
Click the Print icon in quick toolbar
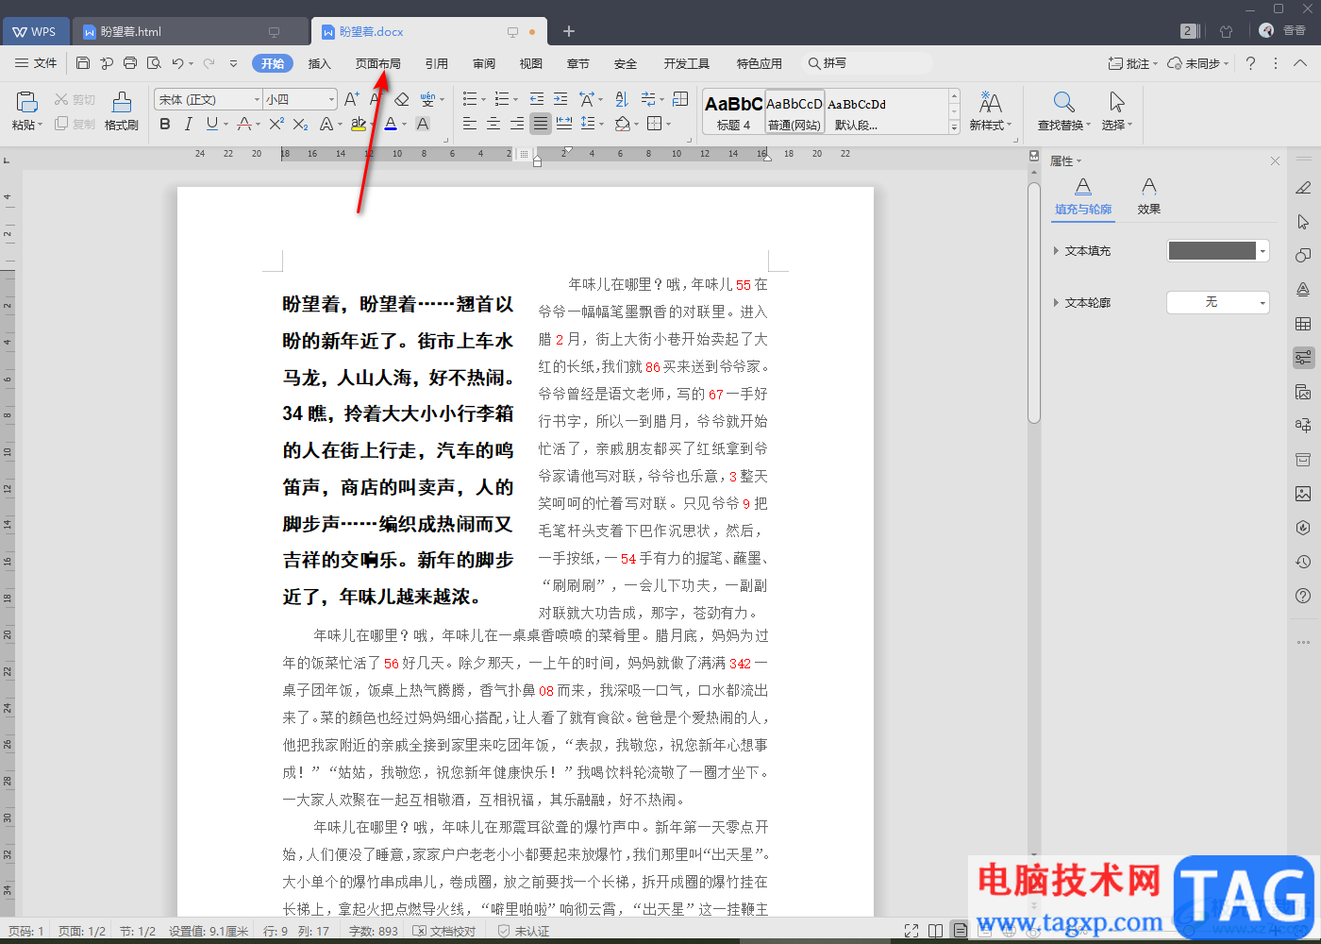point(130,63)
